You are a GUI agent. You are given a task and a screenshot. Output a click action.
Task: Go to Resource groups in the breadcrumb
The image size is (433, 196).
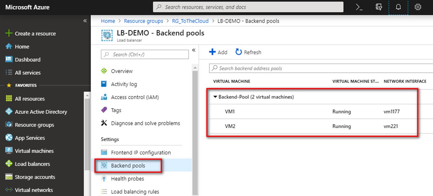(144, 21)
